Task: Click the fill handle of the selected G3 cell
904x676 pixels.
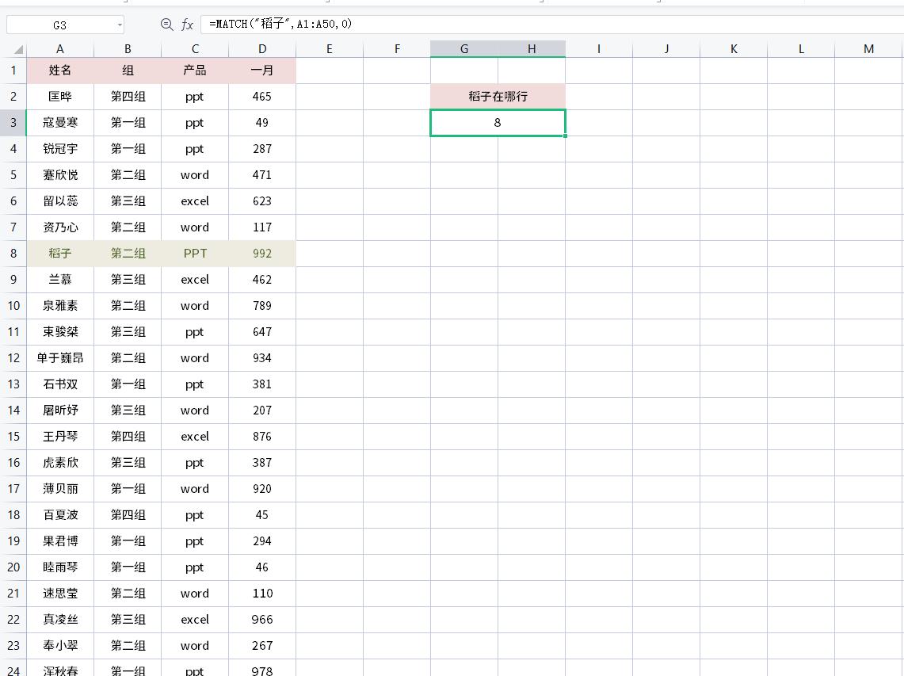Action: click(x=565, y=136)
